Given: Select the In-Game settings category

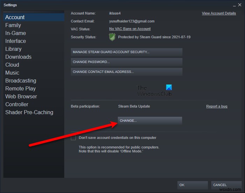Looking at the screenshot, I should 16,33.
